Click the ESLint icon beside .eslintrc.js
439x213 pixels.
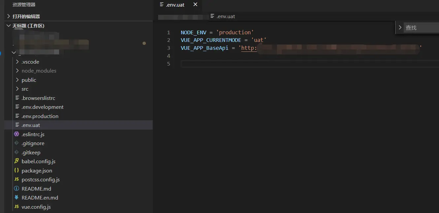coord(17,134)
